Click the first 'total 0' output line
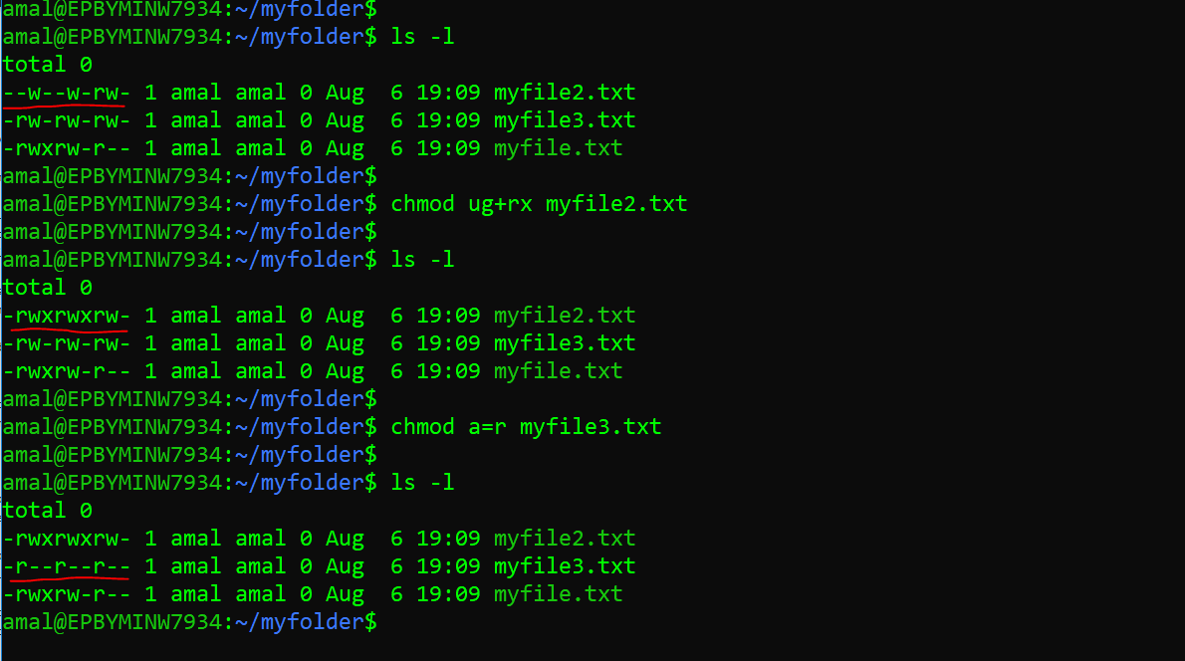1185x661 pixels. coord(48,65)
